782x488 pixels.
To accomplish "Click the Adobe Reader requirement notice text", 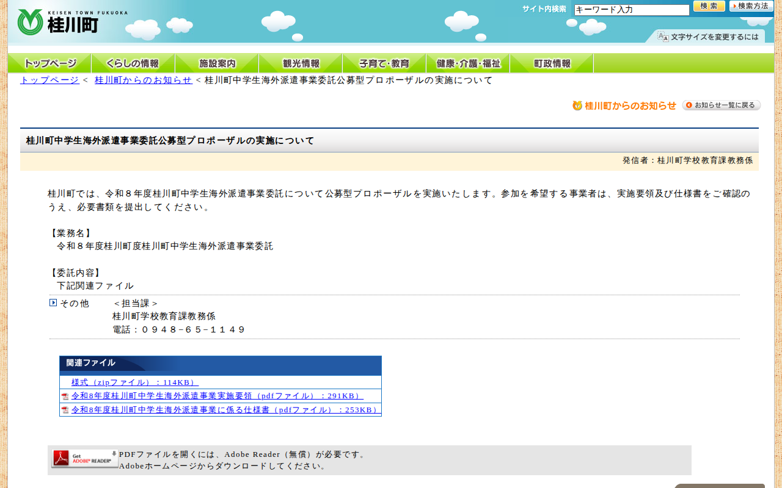I will 243,454.
